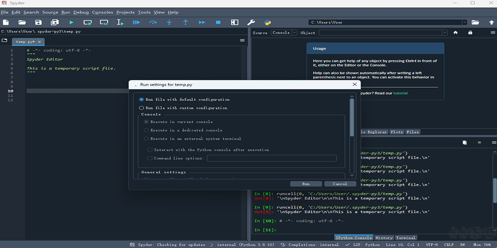Create a new file from the toolbar
The height and width of the screenshot is (248, 497).
(x=6, y=22)
